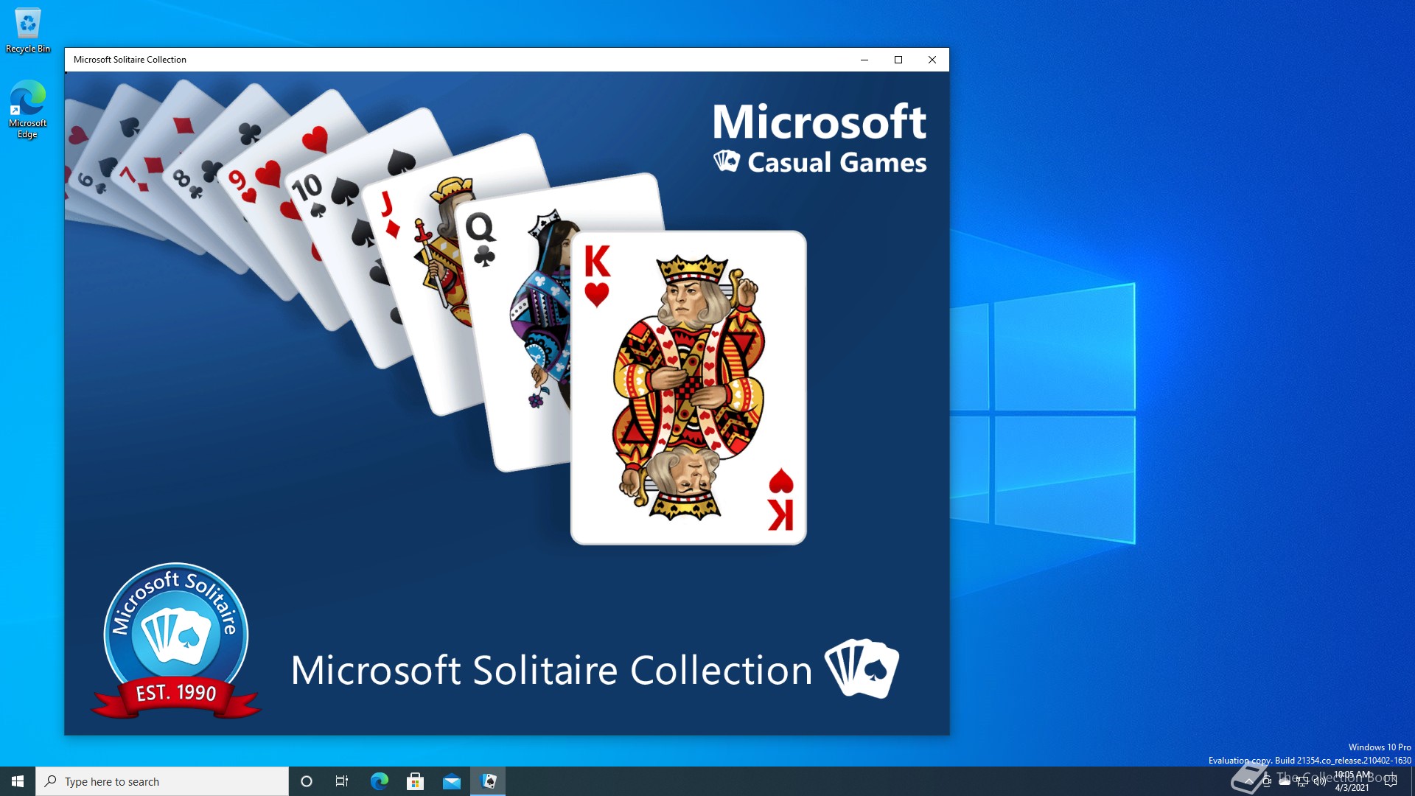Maximize the Microsoft Solitaire Collection window
This screenshot has width=1415, height=796.
(x=898, y=60)
